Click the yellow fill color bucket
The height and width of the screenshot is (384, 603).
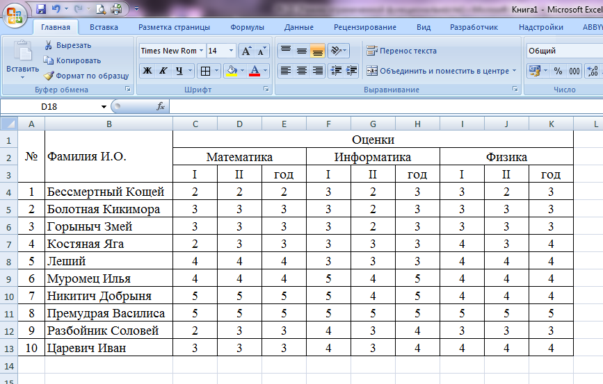coord(232,71)
